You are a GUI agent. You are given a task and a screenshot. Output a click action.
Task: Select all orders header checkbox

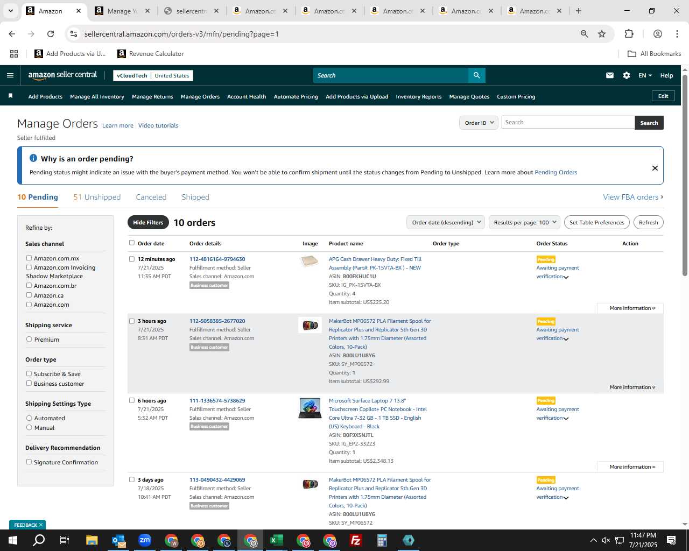[x=132, y=243]
